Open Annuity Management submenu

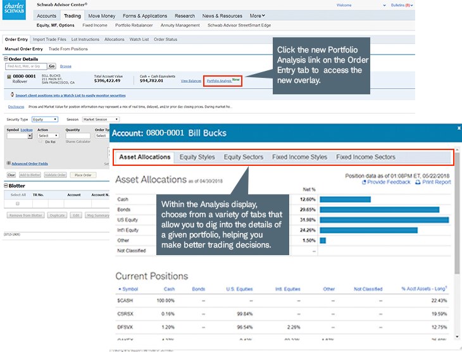coord(180,25)
